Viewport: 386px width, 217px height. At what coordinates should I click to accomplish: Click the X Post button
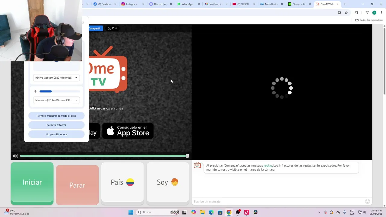pos(112,28)
